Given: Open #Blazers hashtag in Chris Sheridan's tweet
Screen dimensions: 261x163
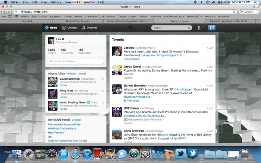Looking at the screenshot, I should pos(162,135).
